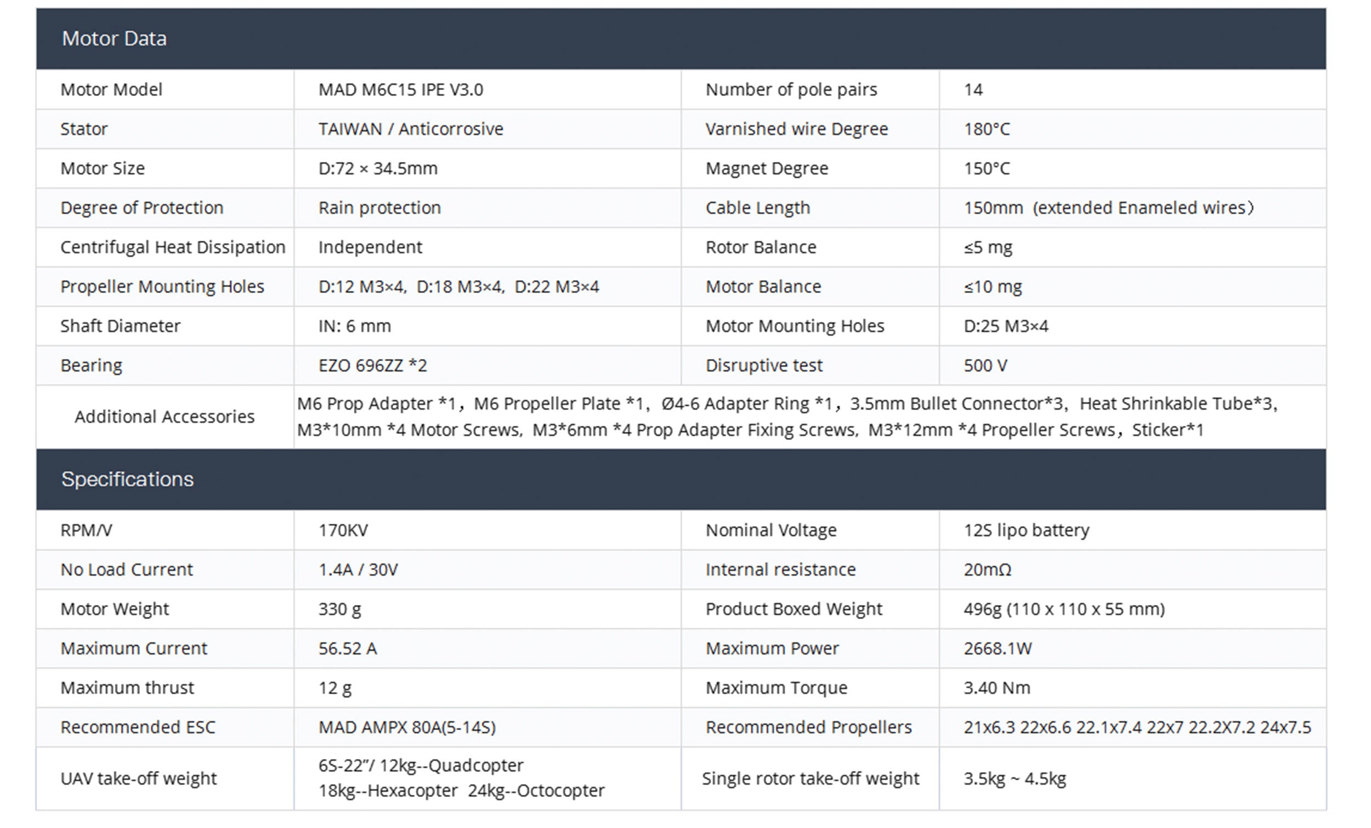
Task: Click the Motor Size value D:72 × 34.5mm
Action: [x=378, y=168]
